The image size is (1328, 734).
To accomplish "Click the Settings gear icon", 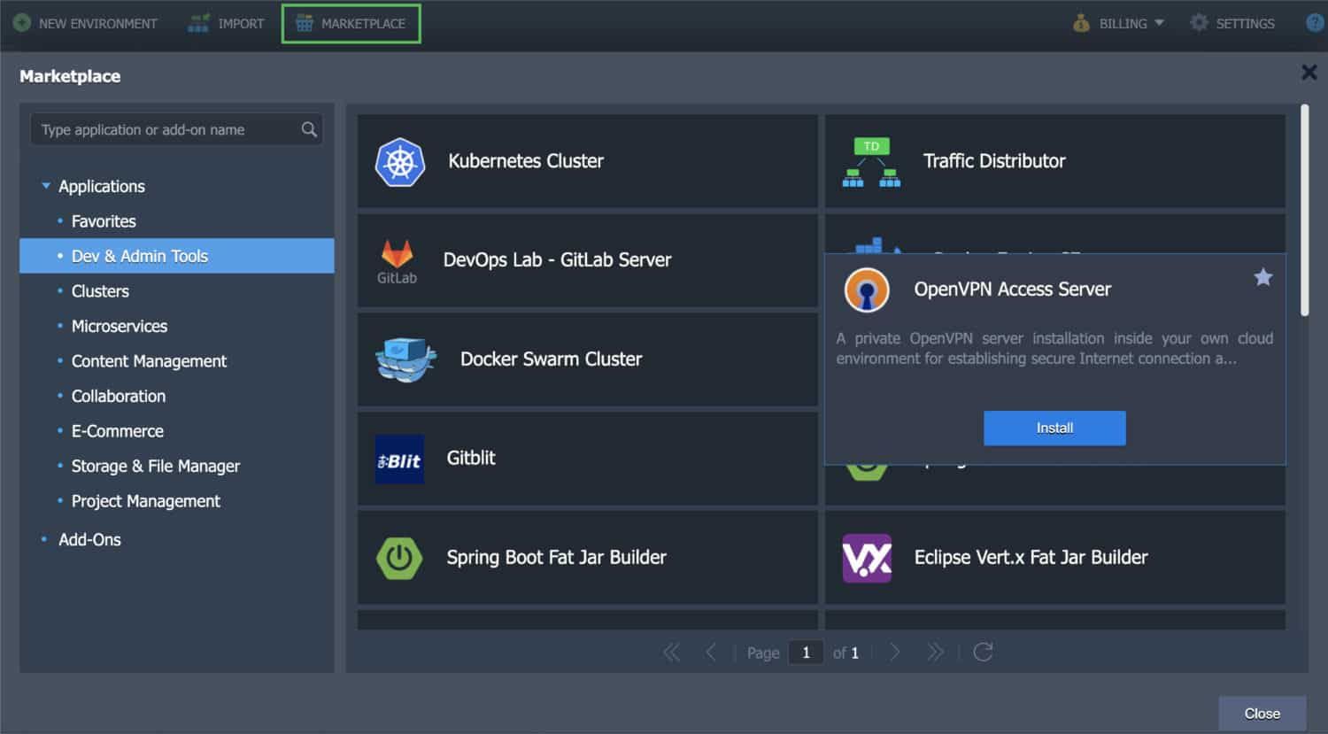I will point(1199,23).
